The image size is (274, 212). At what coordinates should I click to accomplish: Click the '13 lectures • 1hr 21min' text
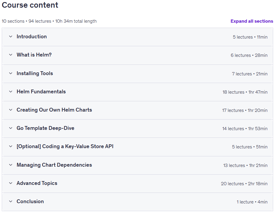tap(245, 165)
